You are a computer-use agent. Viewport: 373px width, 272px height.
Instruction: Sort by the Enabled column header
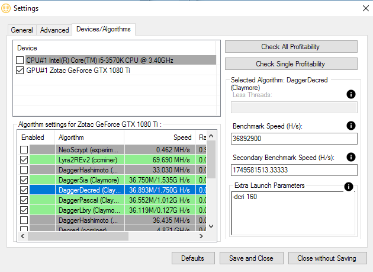point(36,137)
